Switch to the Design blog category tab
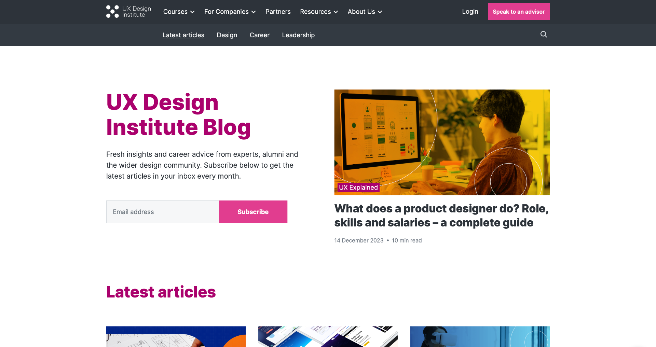Viewport: 656px width, 347px height. point(227,35)
